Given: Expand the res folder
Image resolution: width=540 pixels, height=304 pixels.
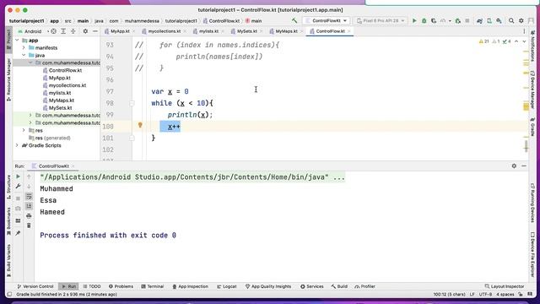Looking at the screenshot, I should pyautogui.click(x=24, y=130).
